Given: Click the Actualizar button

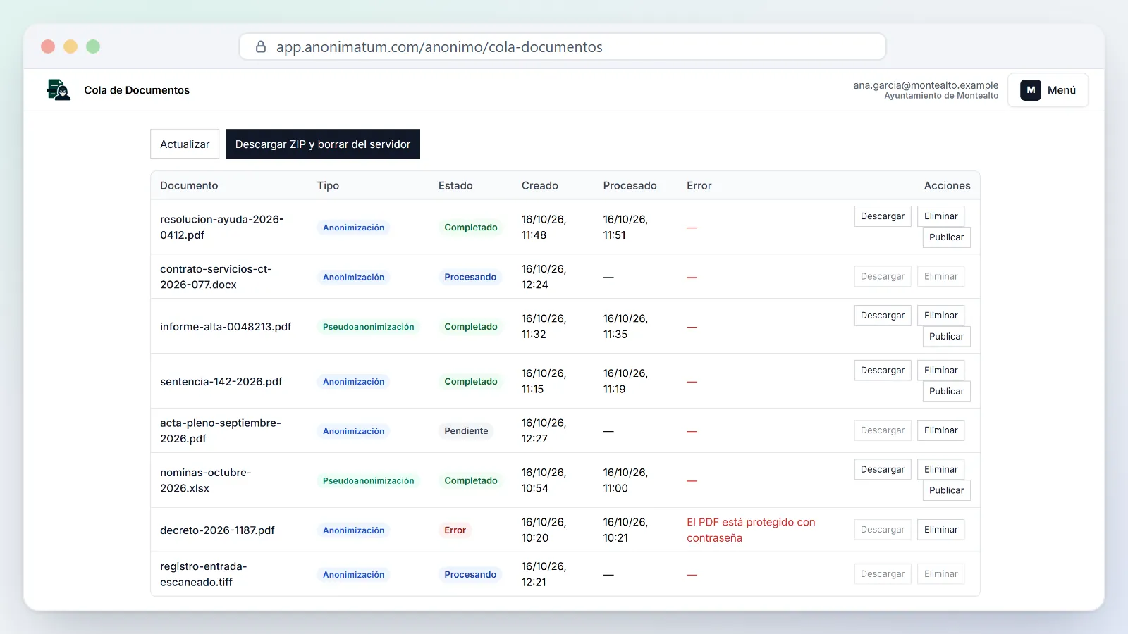Looking at the screenshot, I should pyautogui.click(x=185, y=144).
